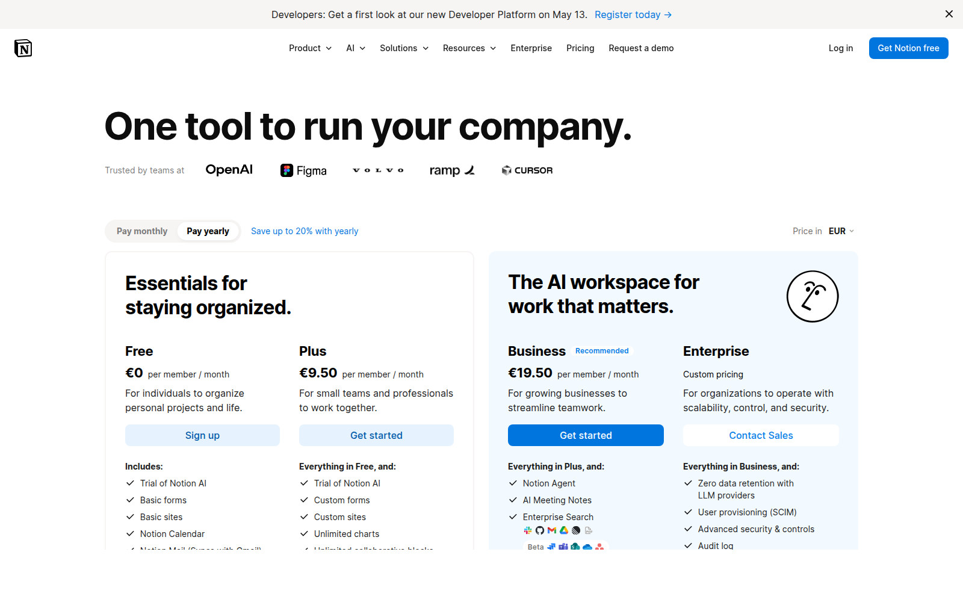Click the checkmark beside Notion Agent
Screen dimensions: 963x602
pos(513,483)
